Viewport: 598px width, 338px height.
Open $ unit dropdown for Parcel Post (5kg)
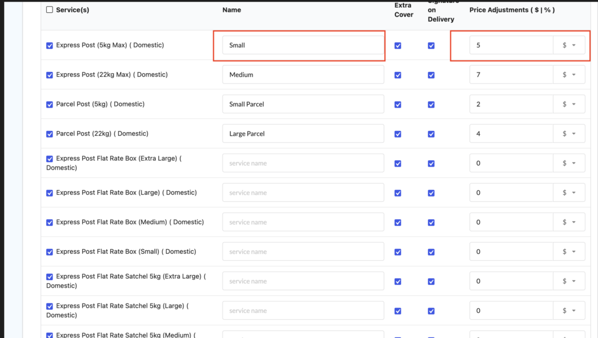pos(569,104)
